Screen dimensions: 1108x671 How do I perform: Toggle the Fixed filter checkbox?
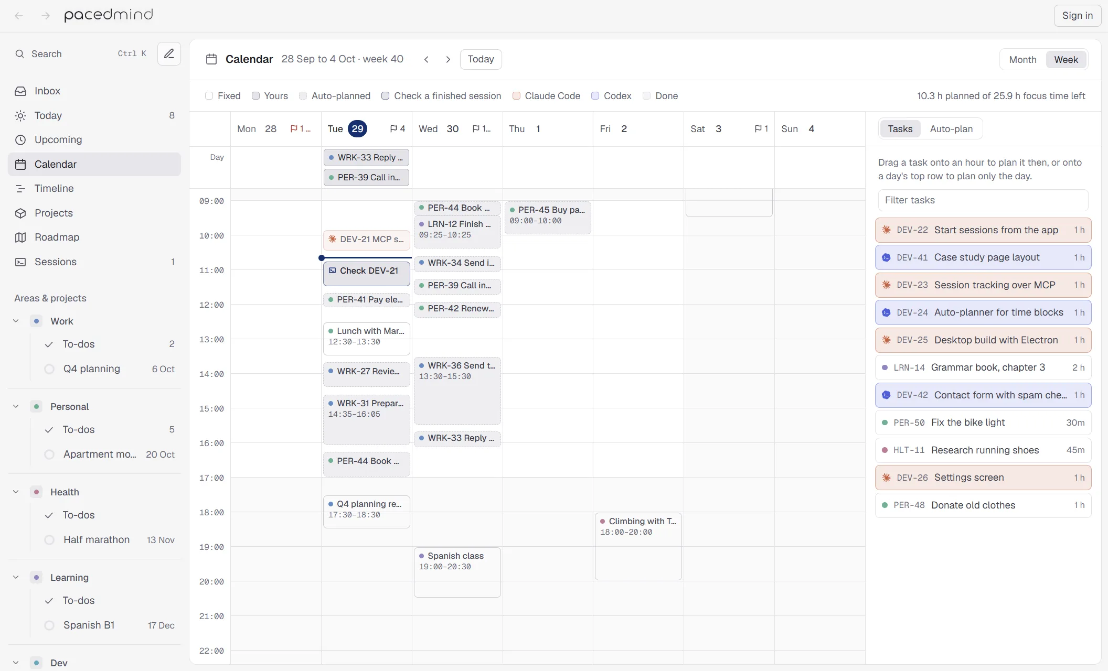tap(209, 96)
